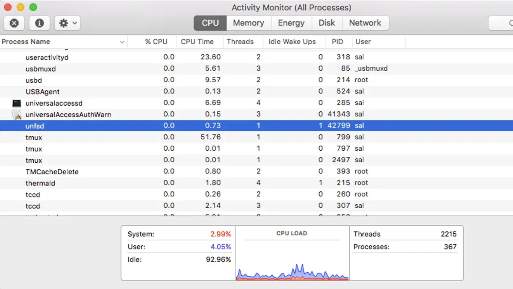Viewport: 513px width, 289px height.
Task: Select the TMCacheDelete process row
Action: pos(256,172)
